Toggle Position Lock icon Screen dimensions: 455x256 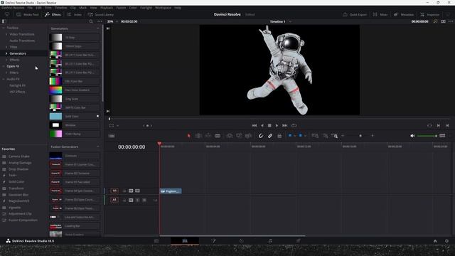pos(279,136)
